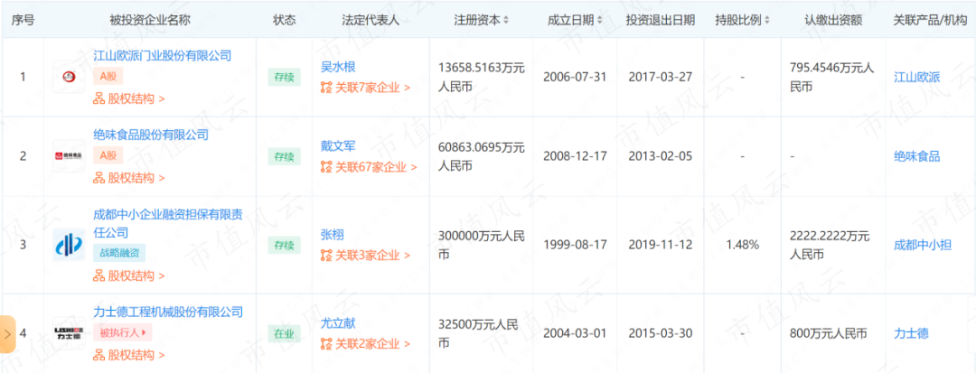Sort by 注册资本 column arrows

[x=506, y=20]
